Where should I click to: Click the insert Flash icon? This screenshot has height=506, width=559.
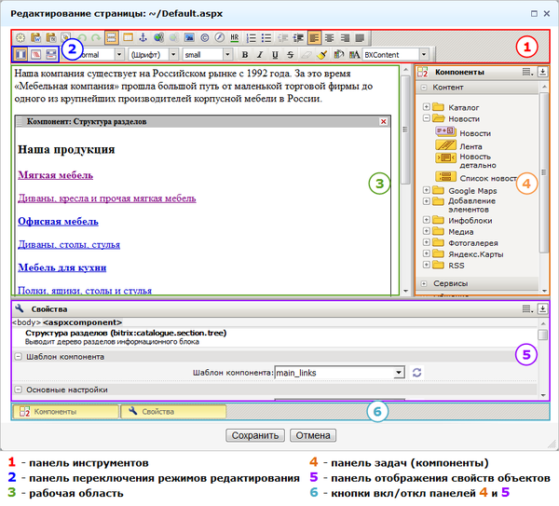click(x=220, y=37)
